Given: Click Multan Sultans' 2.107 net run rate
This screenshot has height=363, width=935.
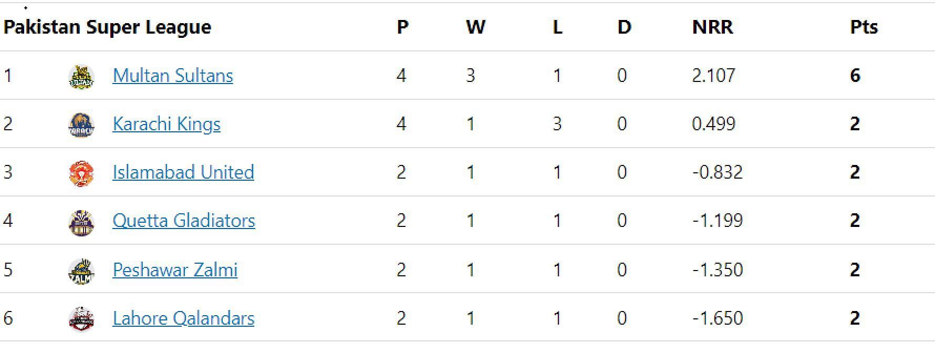Looking at the screenshot, I should (713, 76).
